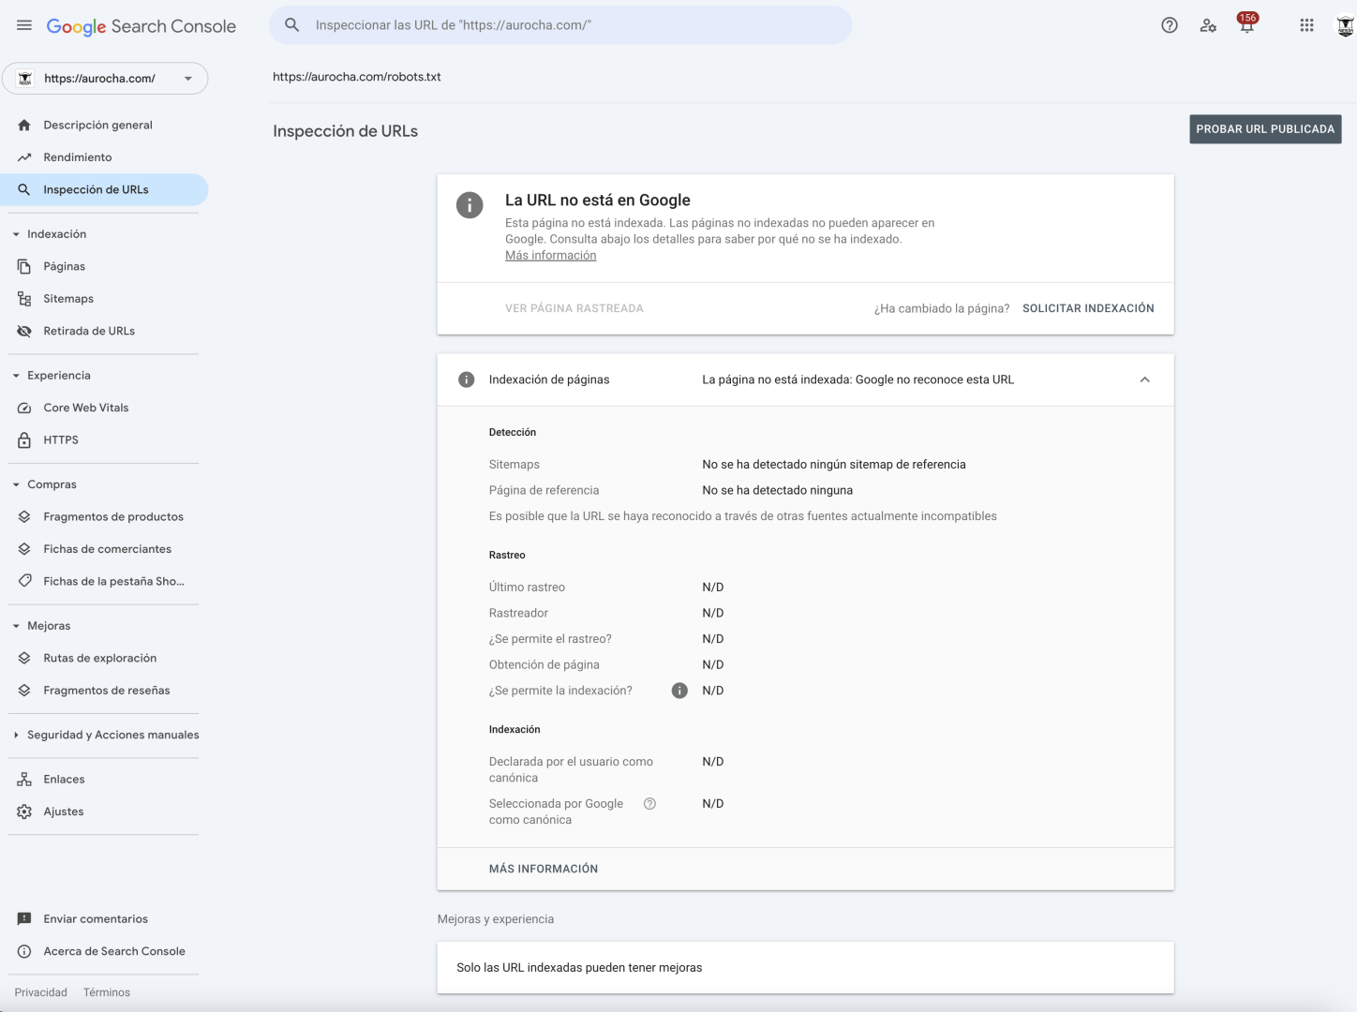
Task: Open the property selector dropdown https://aurocha.com/
Action: point(105,79)
